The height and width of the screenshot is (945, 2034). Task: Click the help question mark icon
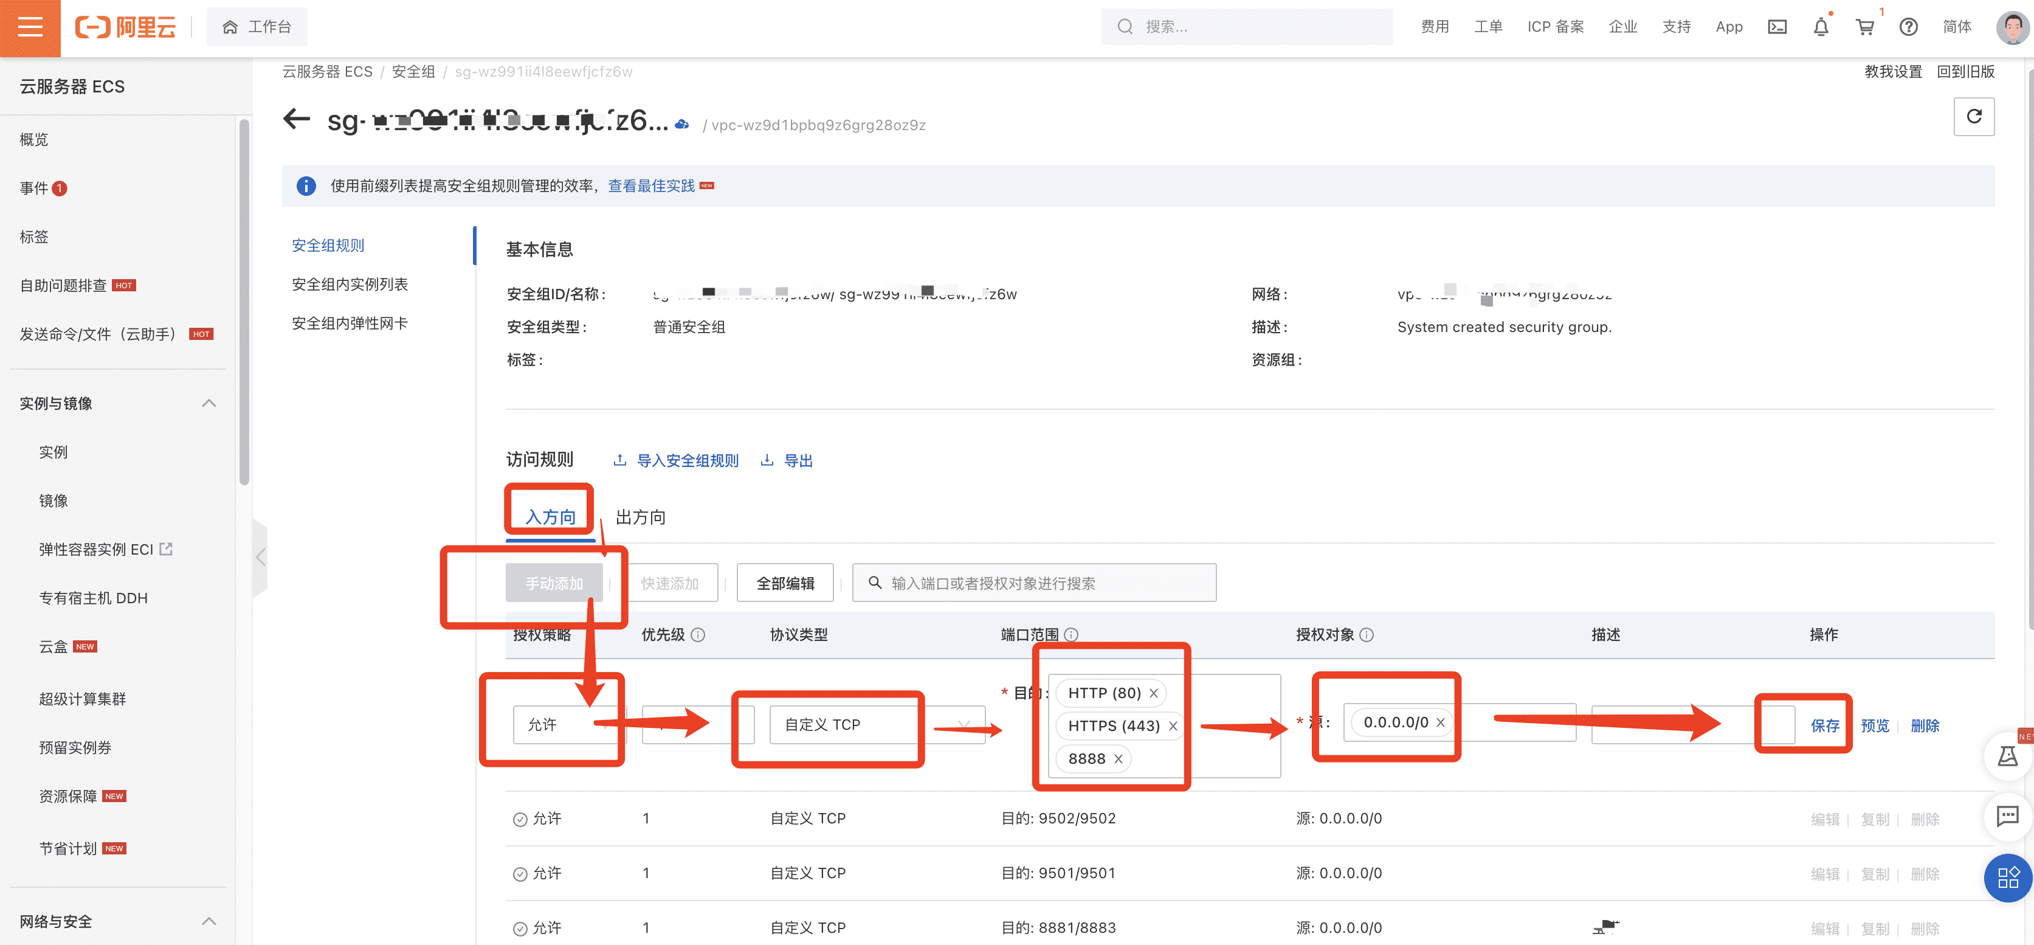click(1908, 27)
